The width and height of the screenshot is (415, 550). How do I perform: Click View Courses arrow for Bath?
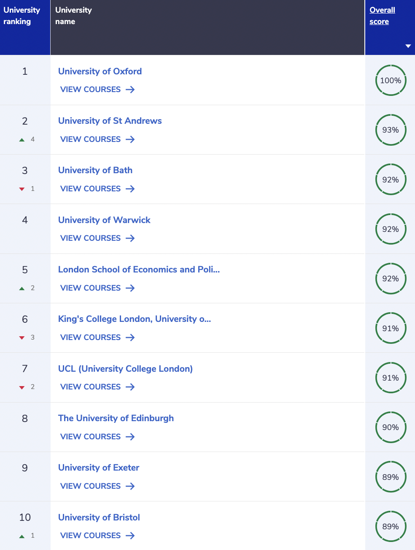[130, 189]
